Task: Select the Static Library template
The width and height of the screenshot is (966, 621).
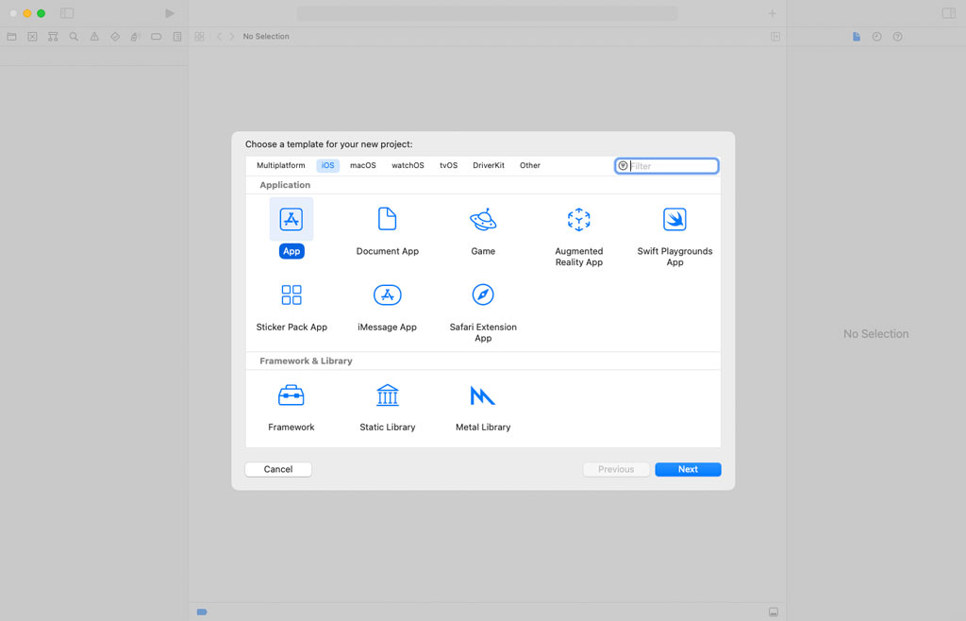Action: [387, 394]
